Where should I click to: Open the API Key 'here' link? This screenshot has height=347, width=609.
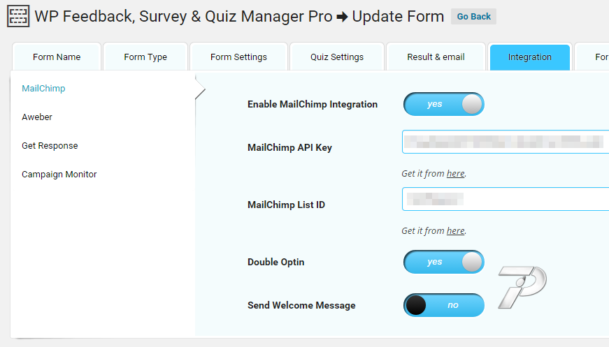(455, 173)
